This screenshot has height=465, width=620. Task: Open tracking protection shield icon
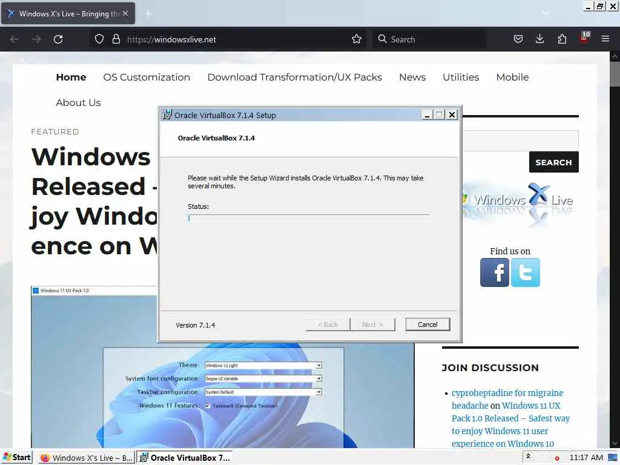(x=99, y=39)
